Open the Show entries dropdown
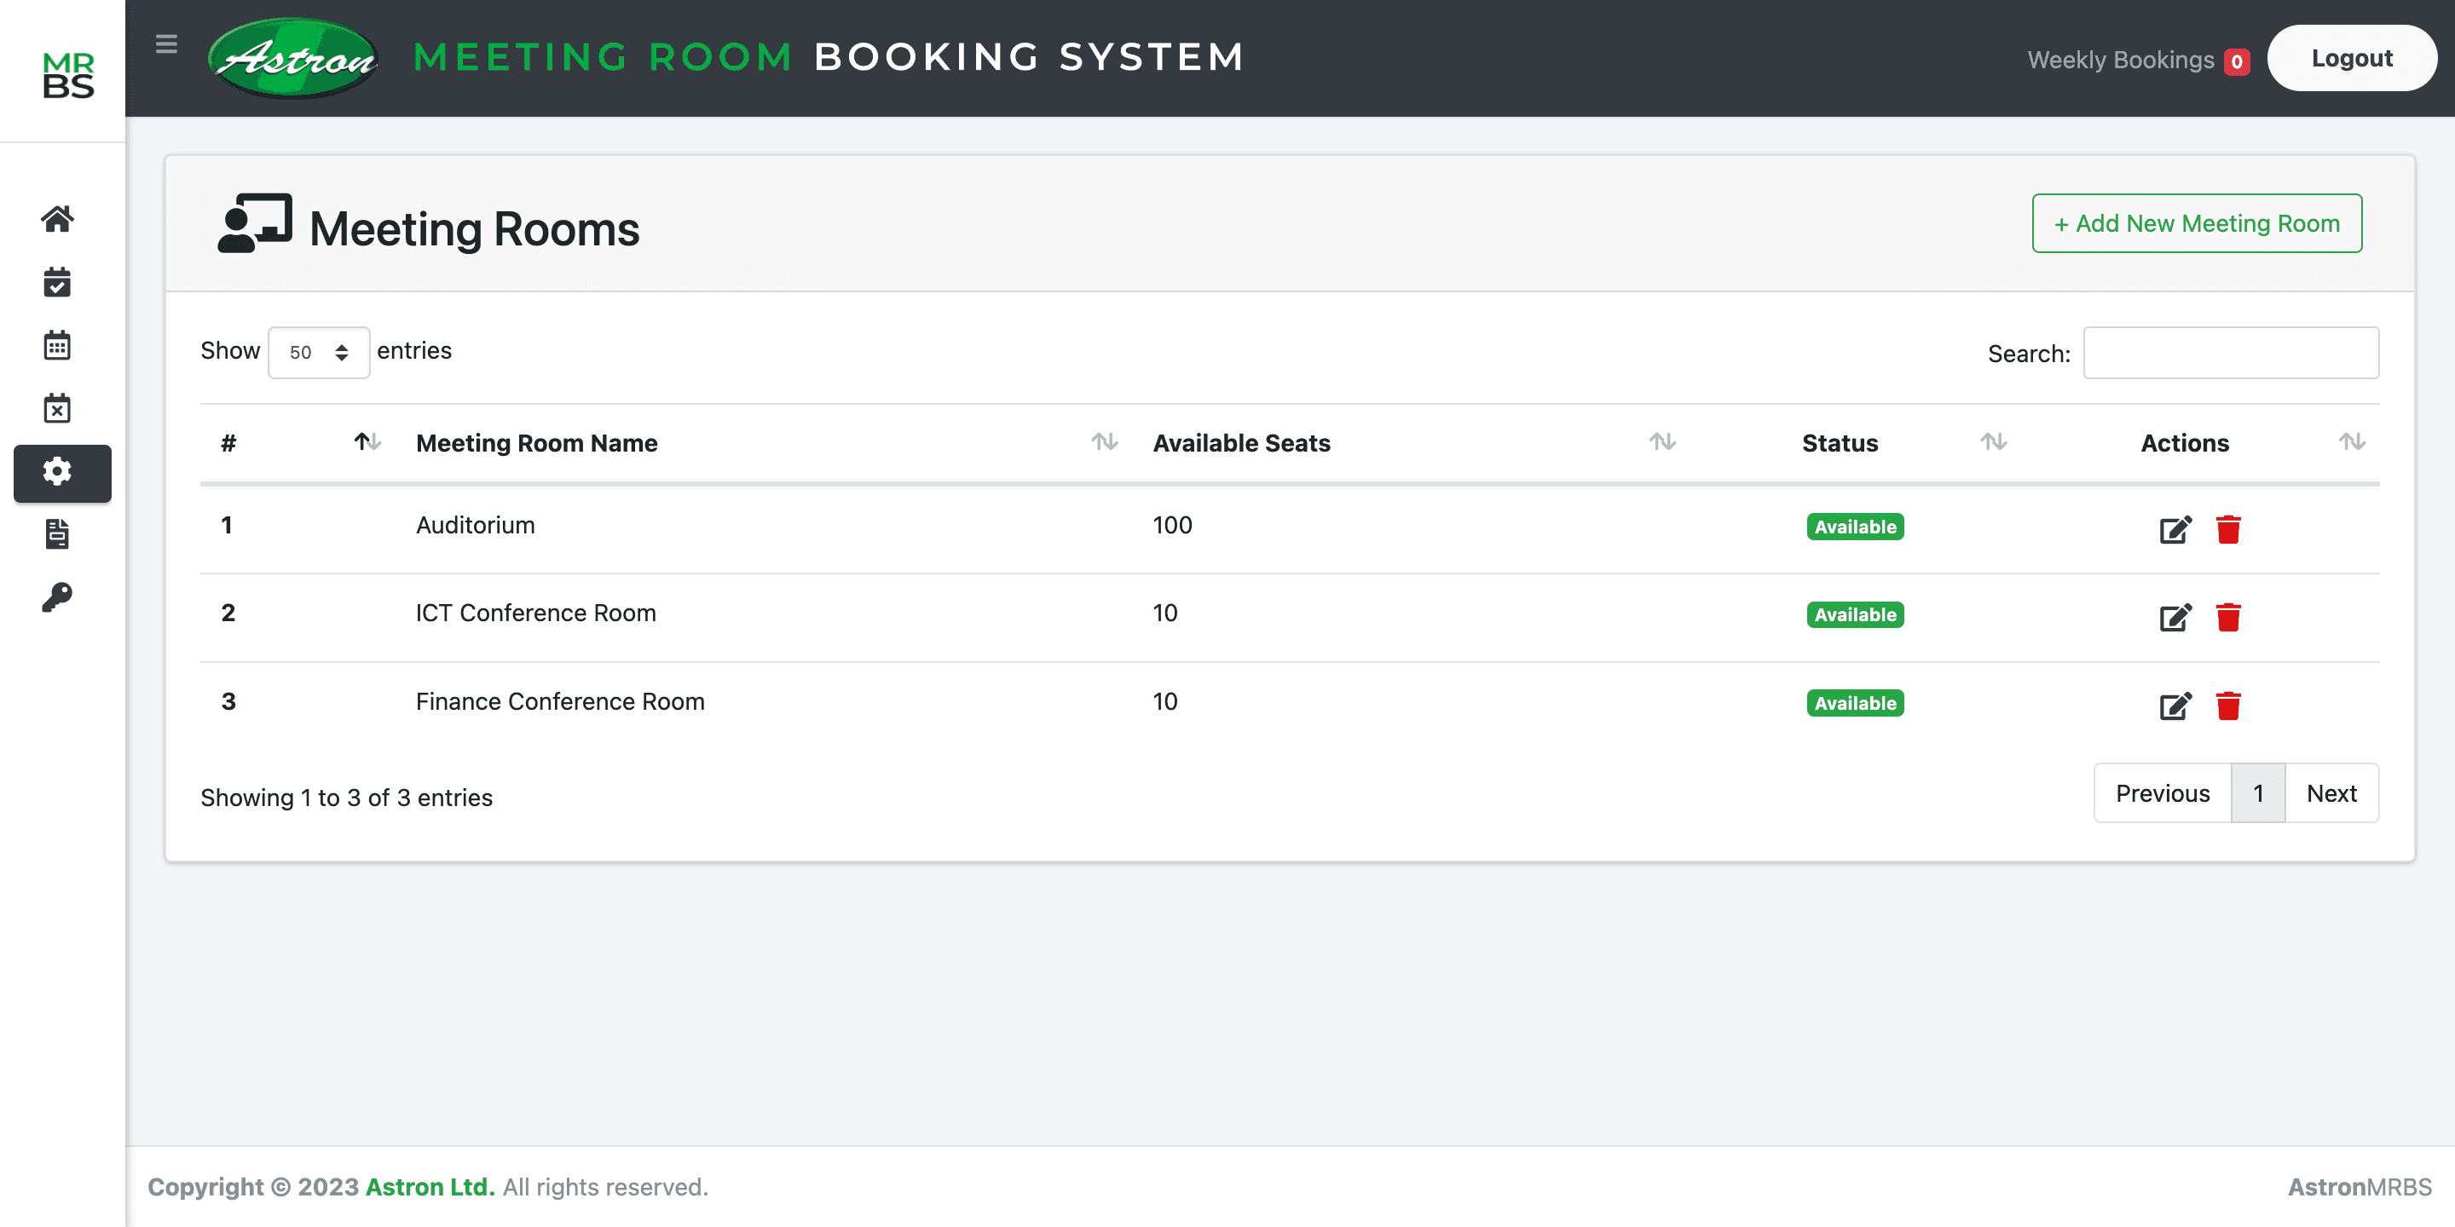The height and width of the screenshot is (1227, 2455). coord(318,353)
